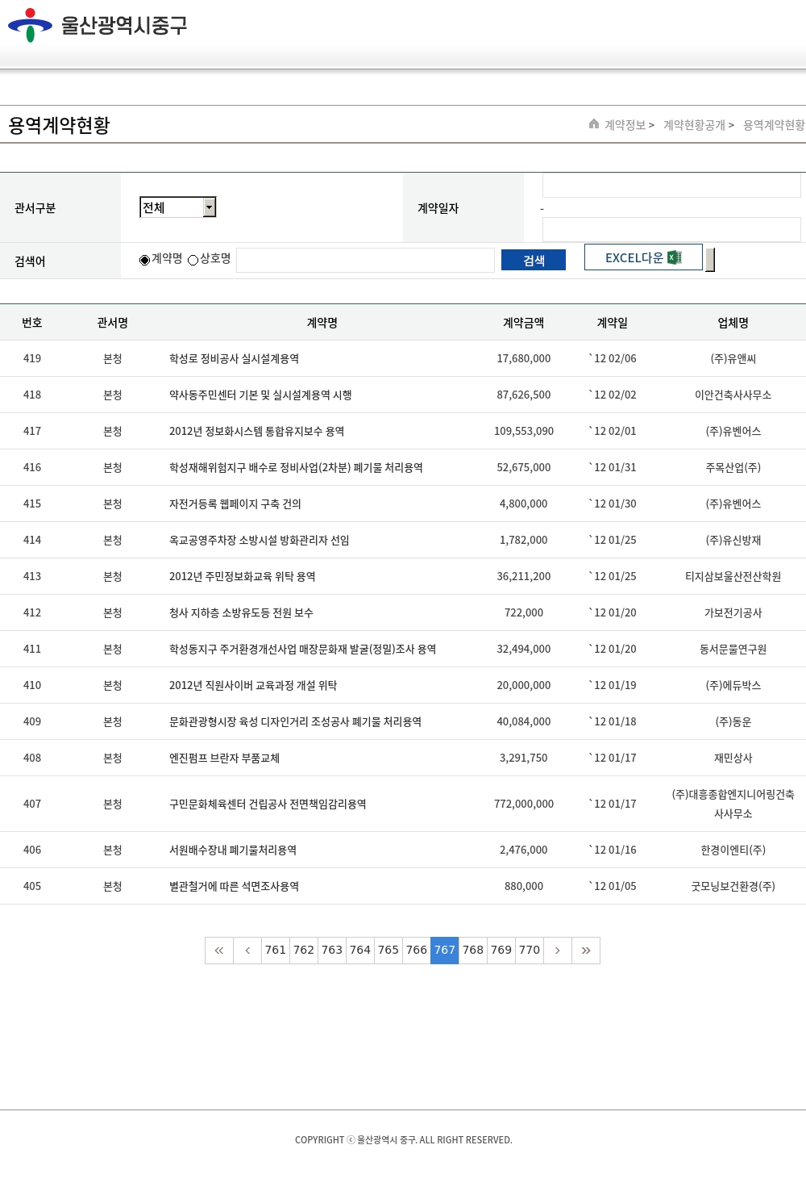Click the Excel icon on download button
This screenshot has height=1191, width=806.
click(x=675, y=257)
